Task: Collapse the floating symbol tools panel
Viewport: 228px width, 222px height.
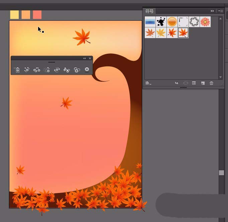Action: [85, 58]
